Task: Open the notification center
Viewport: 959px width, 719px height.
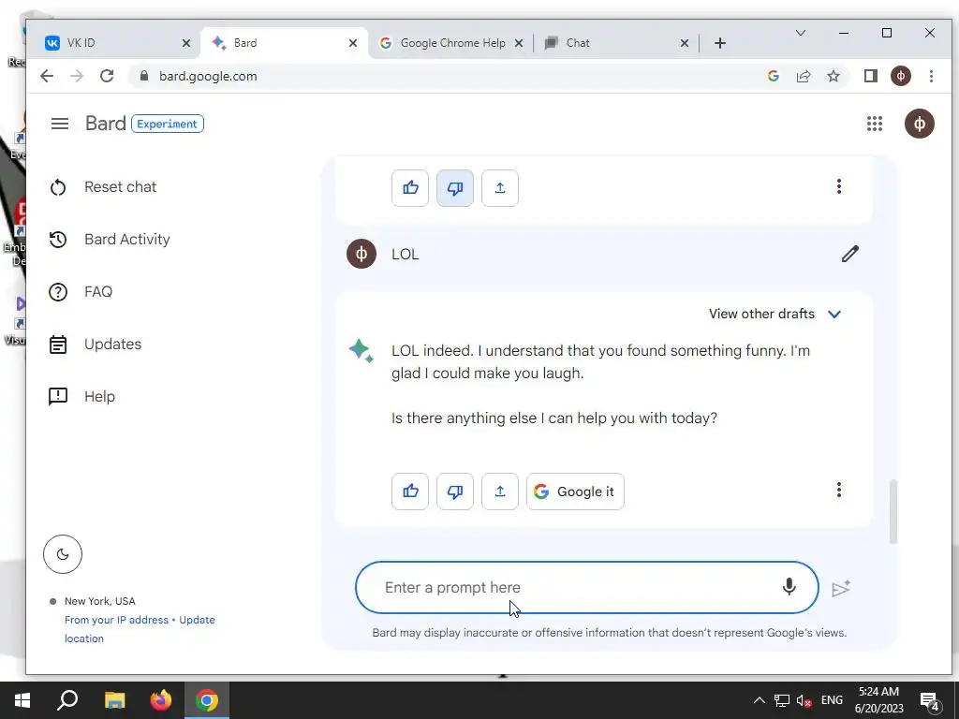Action: [x=930, y=701]
